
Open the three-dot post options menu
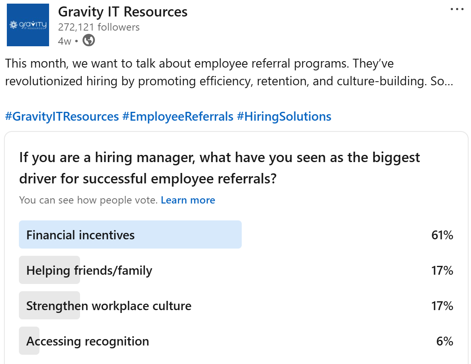point(457,10)
